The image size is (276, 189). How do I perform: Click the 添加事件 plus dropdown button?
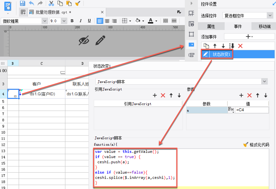pyautogui.click(x=249, y=37)
